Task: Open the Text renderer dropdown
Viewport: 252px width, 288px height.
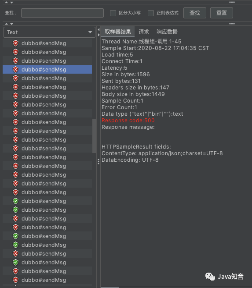Action: click(x=49, y=32)
